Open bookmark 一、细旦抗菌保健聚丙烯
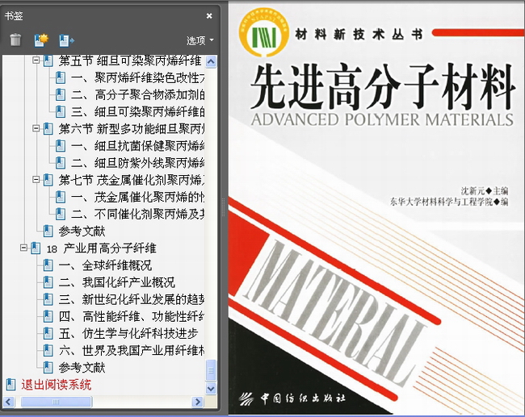The width and height of the screenshot is (525, 417). click(x=137, y=146)
